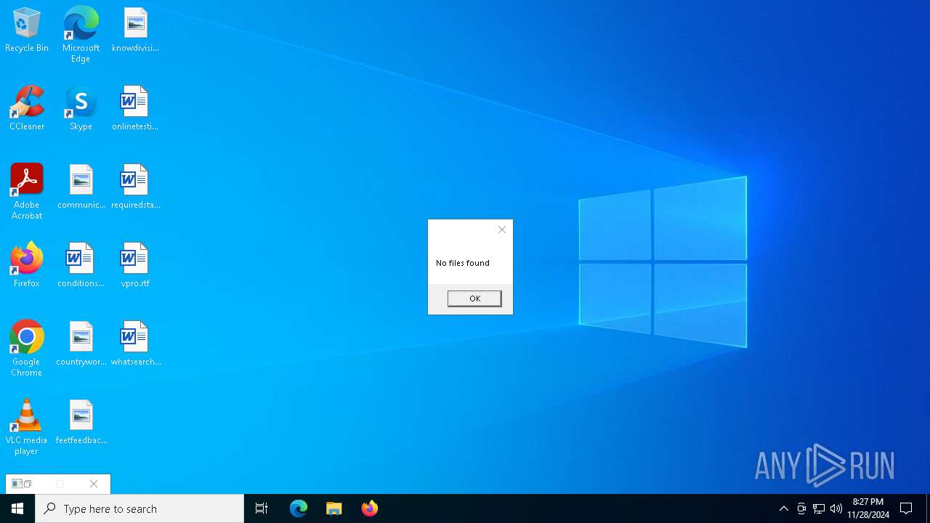Close the small minimized window at bottom-left
The image size is (930, 523).
(x=94, y=484)
